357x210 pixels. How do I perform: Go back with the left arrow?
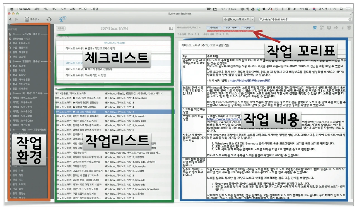click(x=10, y=19)
